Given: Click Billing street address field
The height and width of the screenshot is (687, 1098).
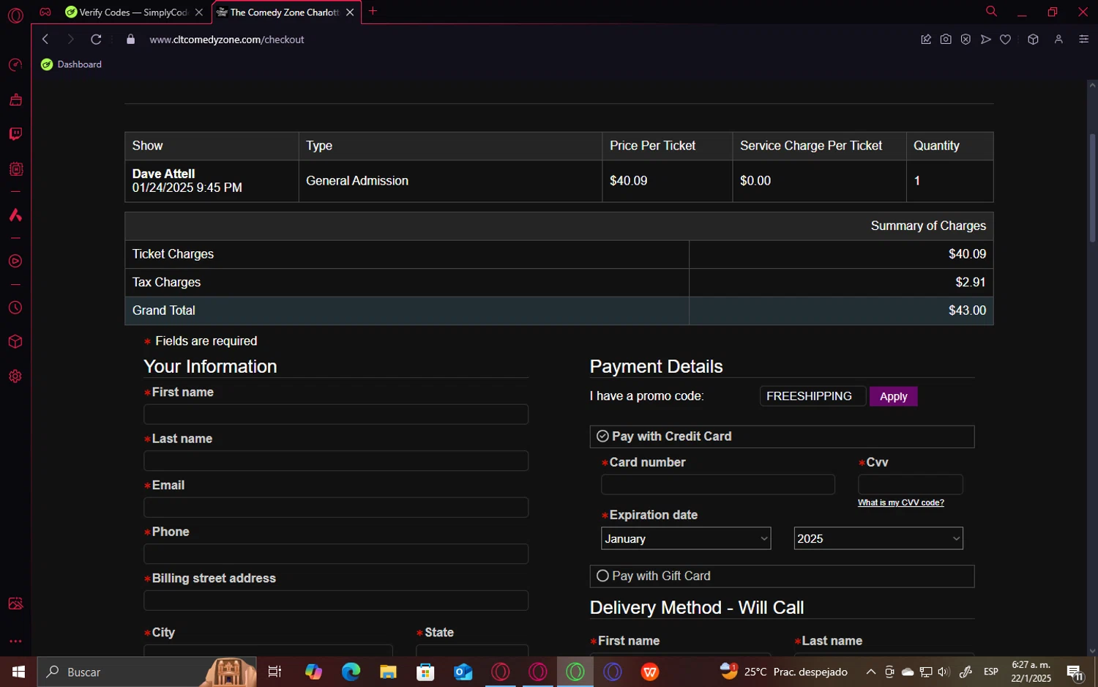Looking at the screenshot, I should [x=336, y=601].
